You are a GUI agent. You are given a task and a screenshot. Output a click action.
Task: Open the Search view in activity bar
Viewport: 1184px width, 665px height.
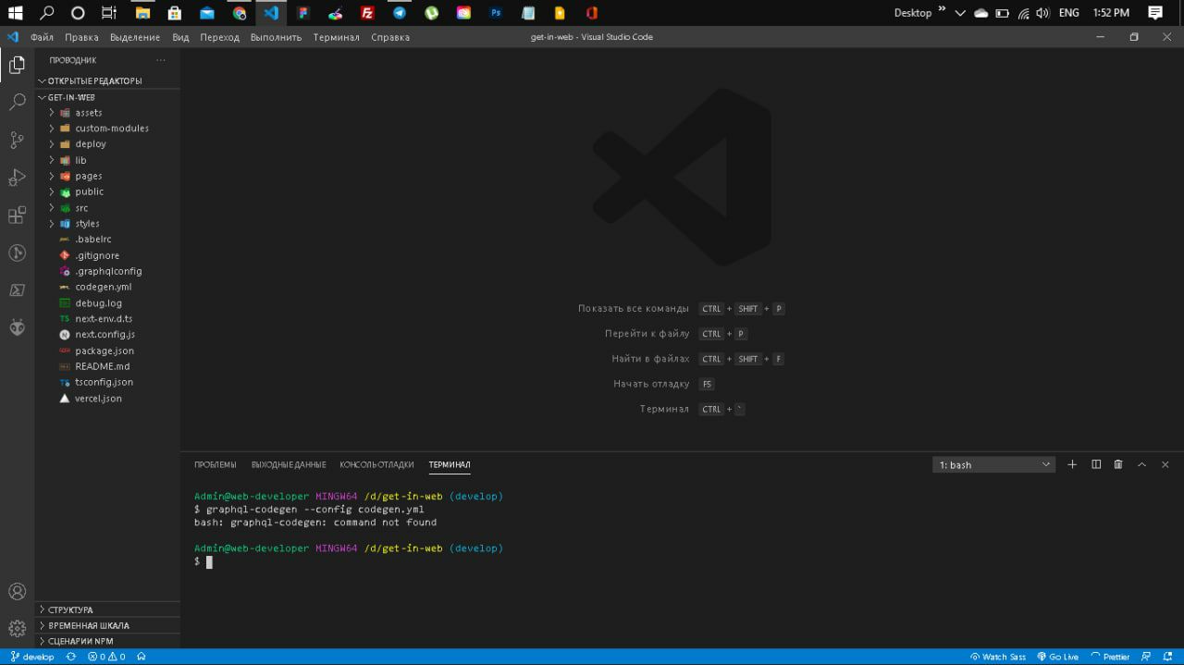pyautogui.click(x=17, y=102)
